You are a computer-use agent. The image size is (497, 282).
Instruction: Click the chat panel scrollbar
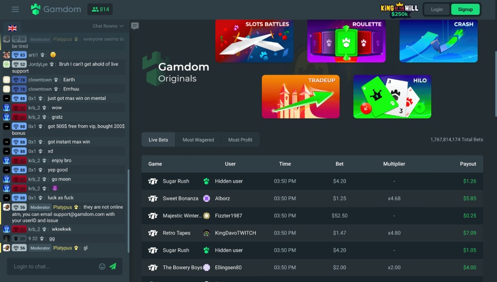pyautogui.click(x=128, y=211)
